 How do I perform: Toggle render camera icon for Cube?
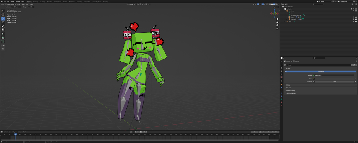click(356, 17)
